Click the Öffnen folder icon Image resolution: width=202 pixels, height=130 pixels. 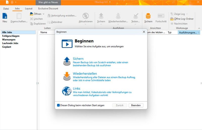31,14
